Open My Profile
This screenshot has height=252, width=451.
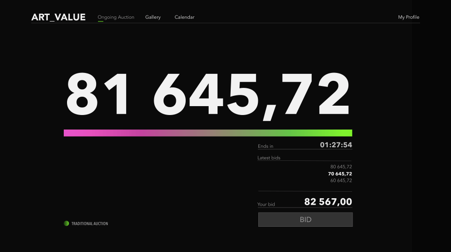pos(408,17)
